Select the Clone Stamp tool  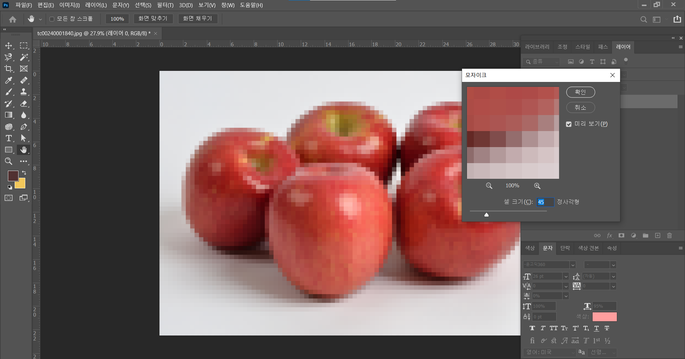click(x=24, y=92)
